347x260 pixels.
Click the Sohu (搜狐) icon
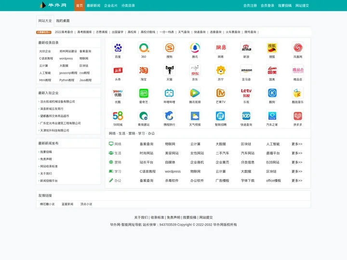(272, 48)
